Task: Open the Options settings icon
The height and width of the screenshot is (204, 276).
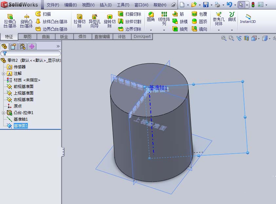Action: click(261, 5)
